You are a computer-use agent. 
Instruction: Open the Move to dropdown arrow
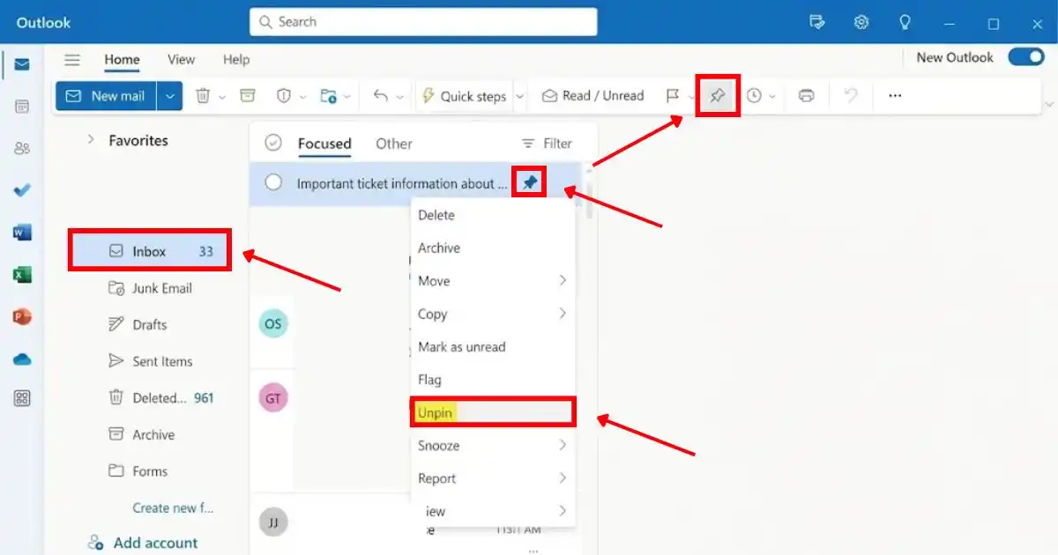[x=347, y=97]
